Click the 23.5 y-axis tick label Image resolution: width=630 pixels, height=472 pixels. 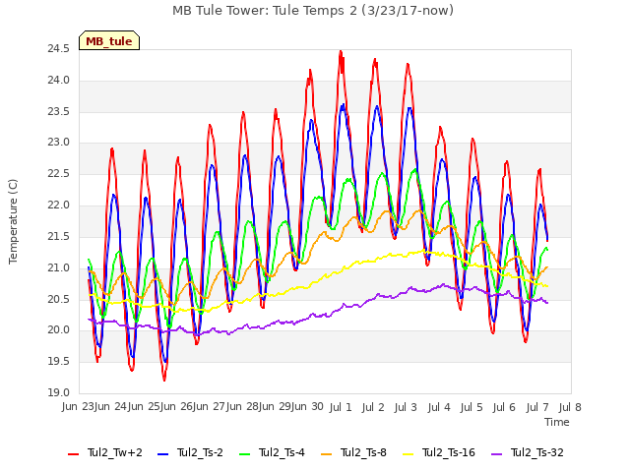tap(59, 111)
